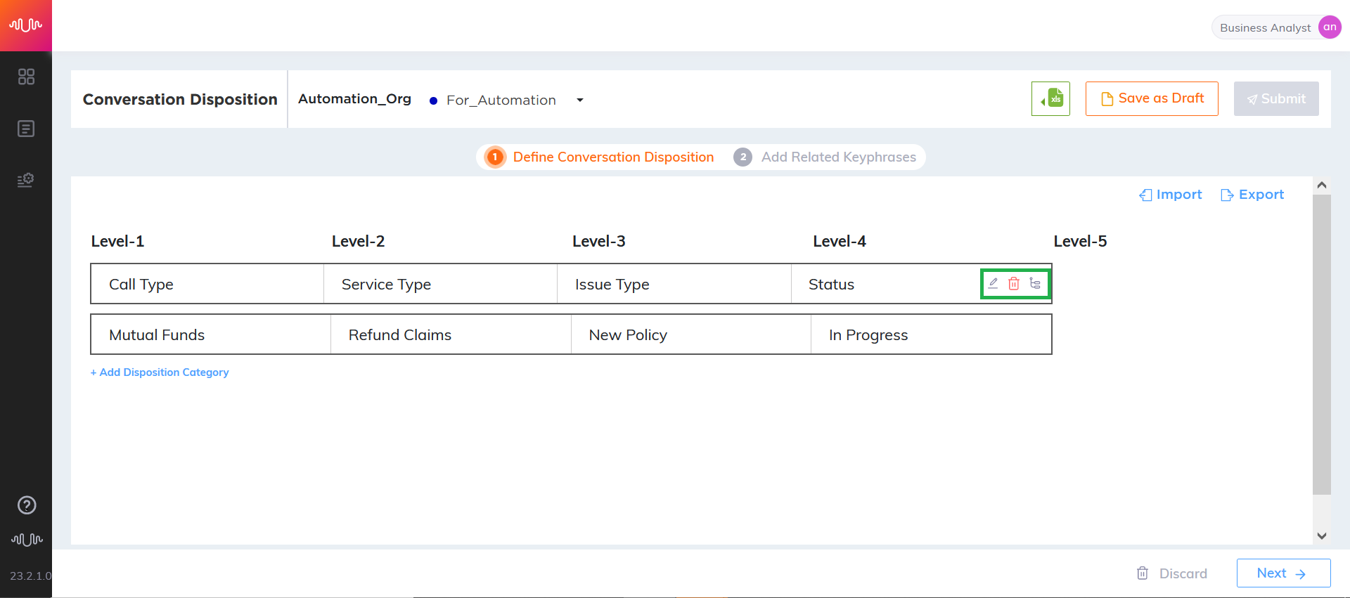Click the Call Type cell
This screenshot has height=598, width=1350.
(207, 284)
